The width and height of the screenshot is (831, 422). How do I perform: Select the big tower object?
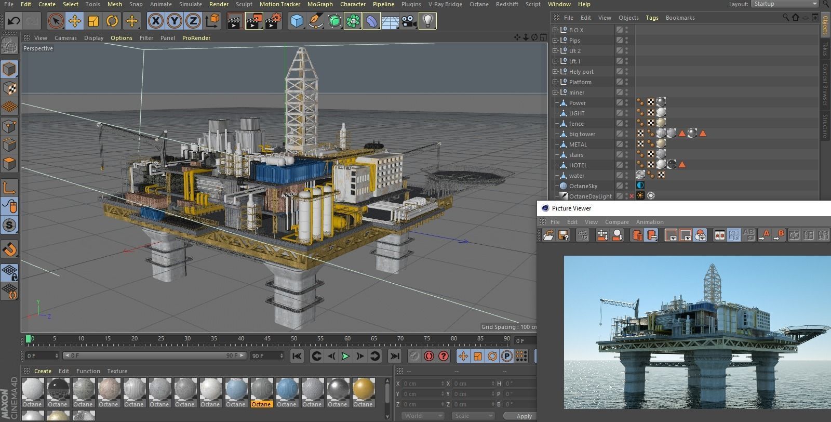tap(582, 134)
